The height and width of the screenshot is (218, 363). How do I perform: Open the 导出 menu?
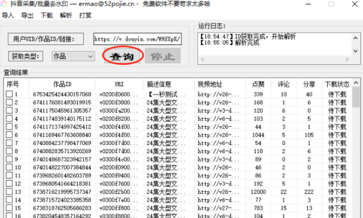28,16
